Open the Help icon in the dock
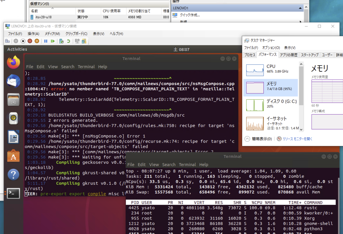Image resolution: width=343 pixels, height=234 pixels. (x=13, y=174)
